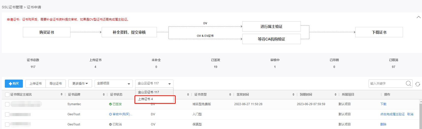This screenshot has height=129, width=422.
Task: Click the blue 购买 button
Action: click(14, 83)
